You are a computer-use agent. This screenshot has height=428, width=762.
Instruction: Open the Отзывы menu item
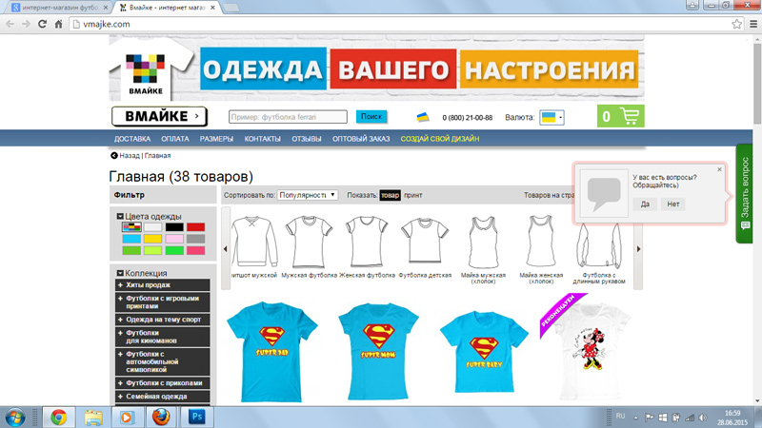tap(306, 139)
